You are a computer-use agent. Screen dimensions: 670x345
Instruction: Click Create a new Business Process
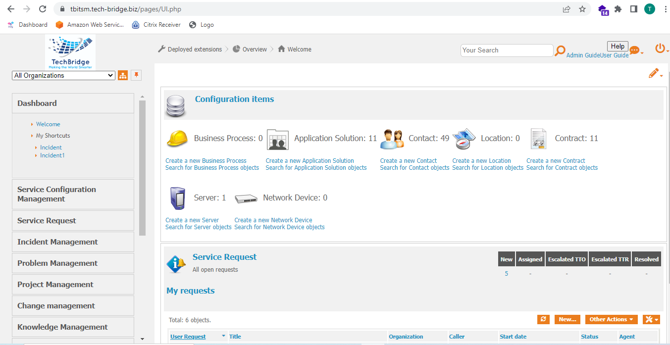click(x=206, y=161)
